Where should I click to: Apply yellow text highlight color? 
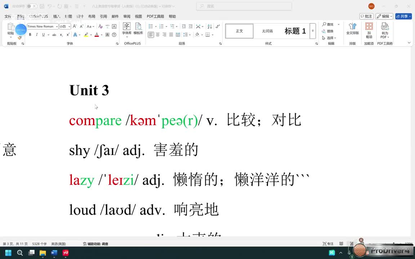(86, 35)
